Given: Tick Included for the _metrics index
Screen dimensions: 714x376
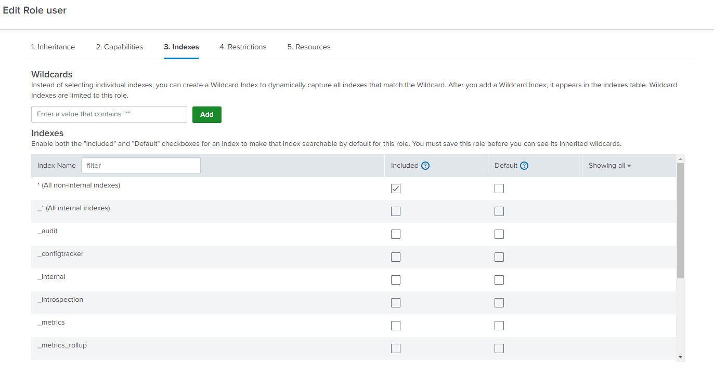Looking at the screenshot, I should pos(396,326).
